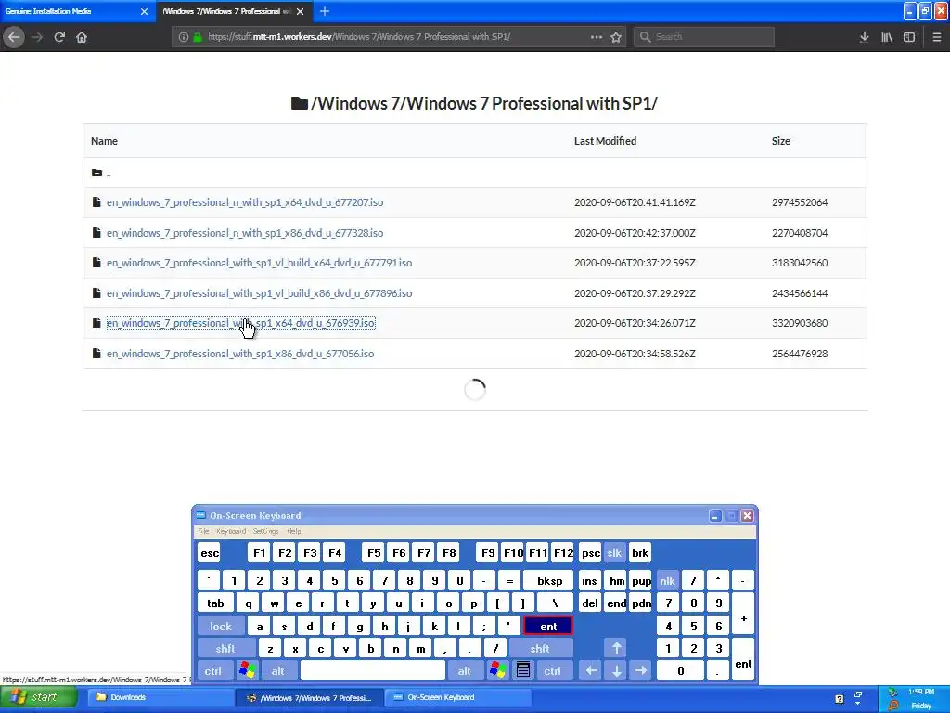Viewport: 950px width, 713px height.
Task: Toggle the caps lock key
Action: (221, 627)
